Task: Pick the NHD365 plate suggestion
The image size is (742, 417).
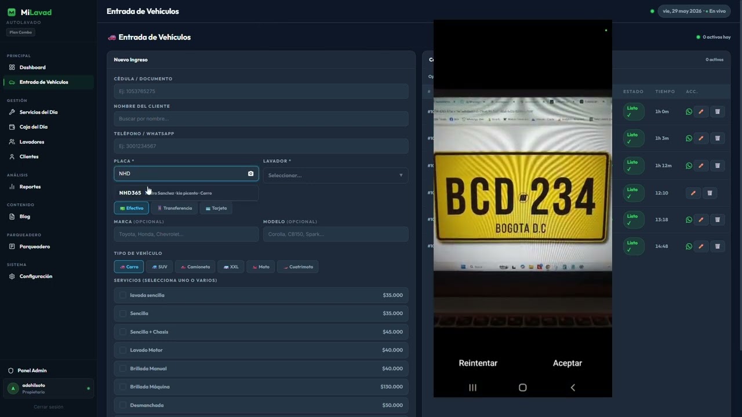Action: pos(186,193)
